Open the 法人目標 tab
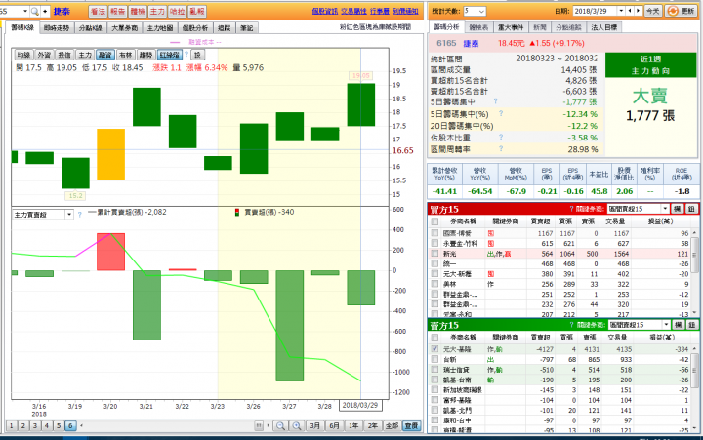The width and height of the screenshot is (703, 440). [604, 27]
